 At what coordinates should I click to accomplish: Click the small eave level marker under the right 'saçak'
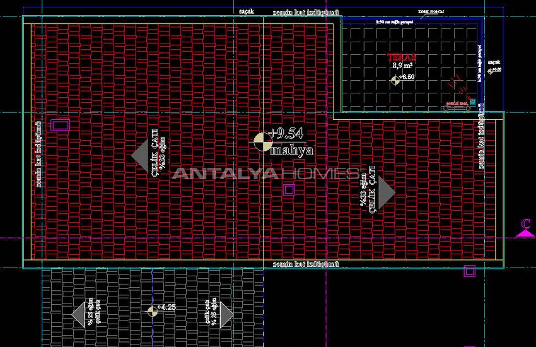coord(491,71)
